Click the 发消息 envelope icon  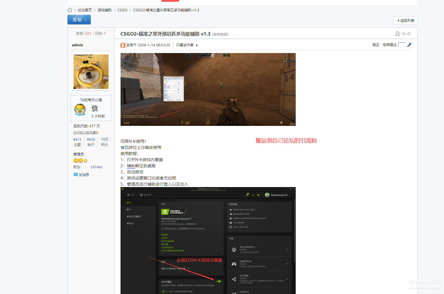76,175
